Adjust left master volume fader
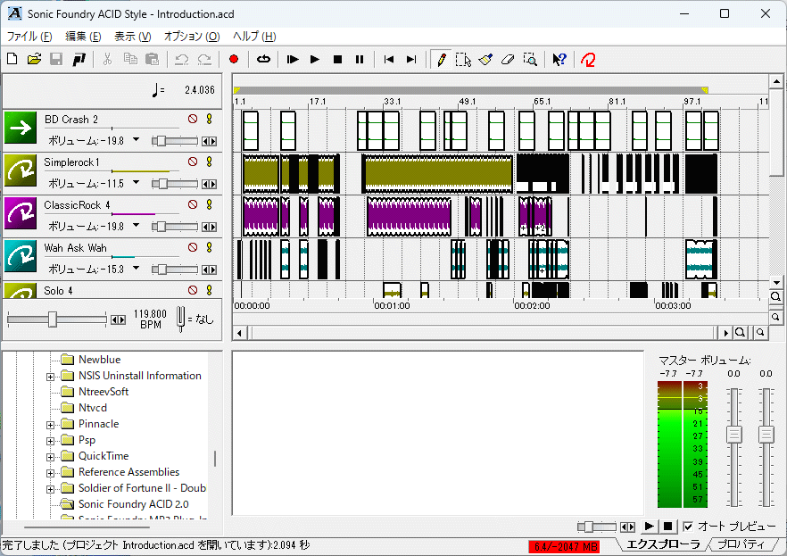The image size is (787, 556). click(733, 434)
